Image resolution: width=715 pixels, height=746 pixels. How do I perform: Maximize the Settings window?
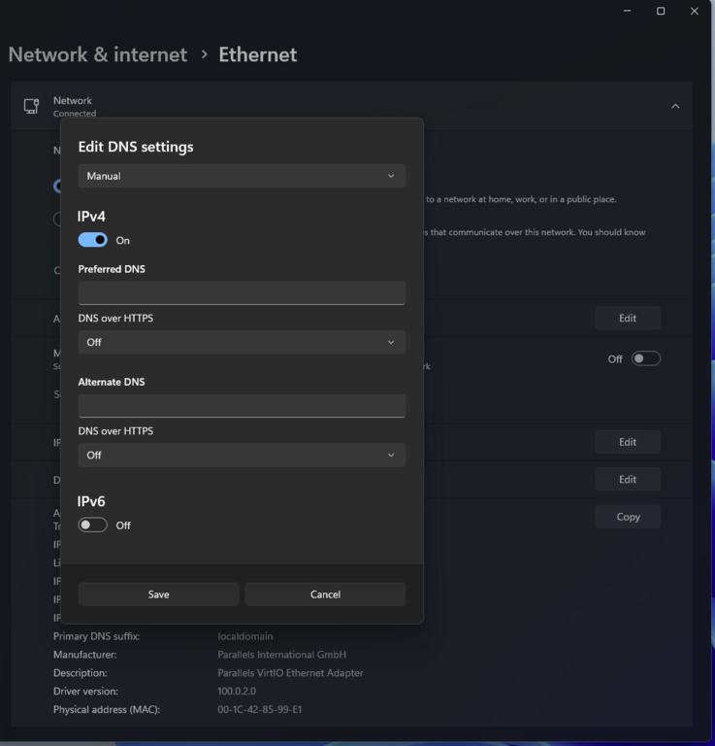(x=661, y=11)
